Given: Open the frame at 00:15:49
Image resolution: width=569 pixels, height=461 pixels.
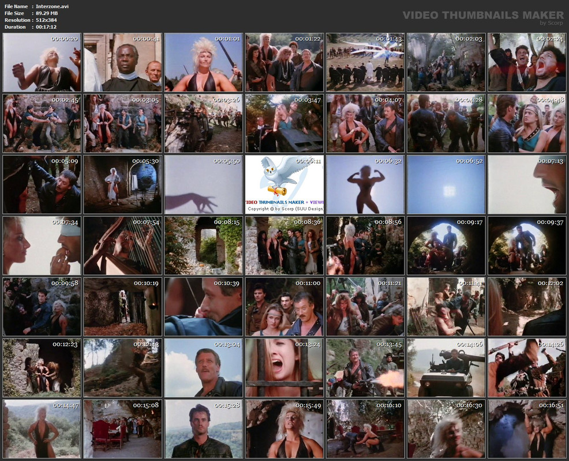Looking at the screenshot, I should click(284, 429).
